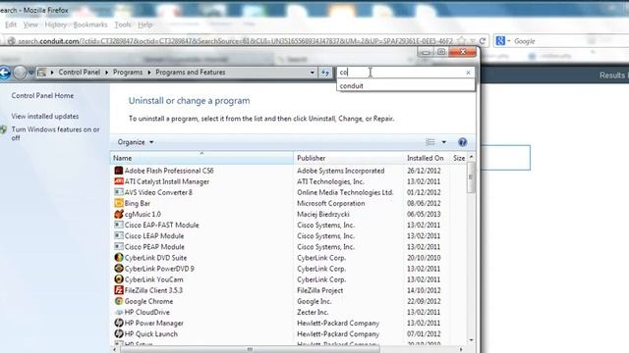Click the Programs and Features breadcrumb

(190, 73)
